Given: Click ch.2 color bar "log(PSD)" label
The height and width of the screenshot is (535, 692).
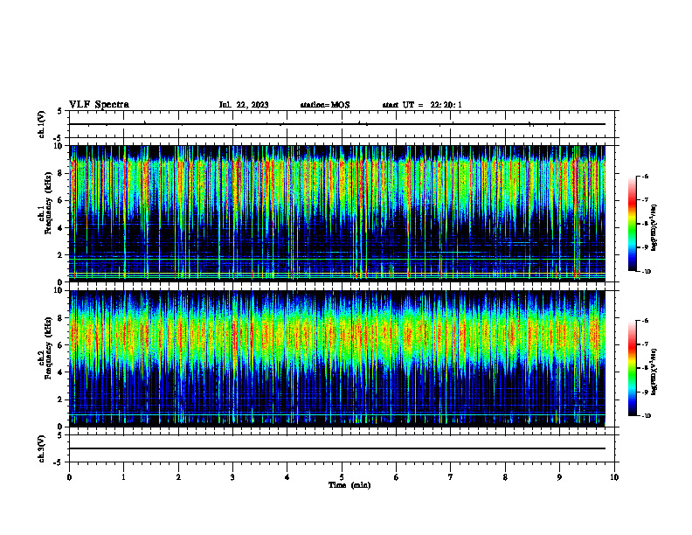Looking at the screenshot, I should coord(654,372).
